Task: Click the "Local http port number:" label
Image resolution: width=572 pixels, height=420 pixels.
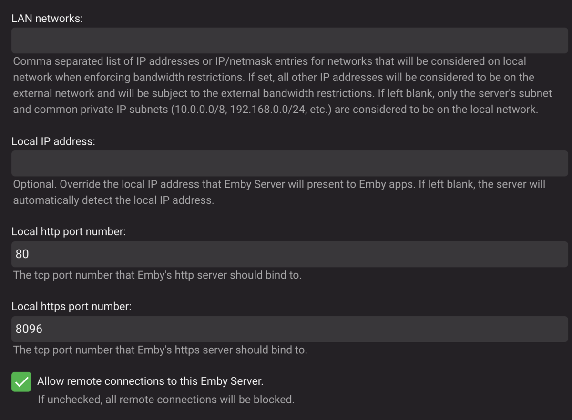Action: tap(69, 232)
